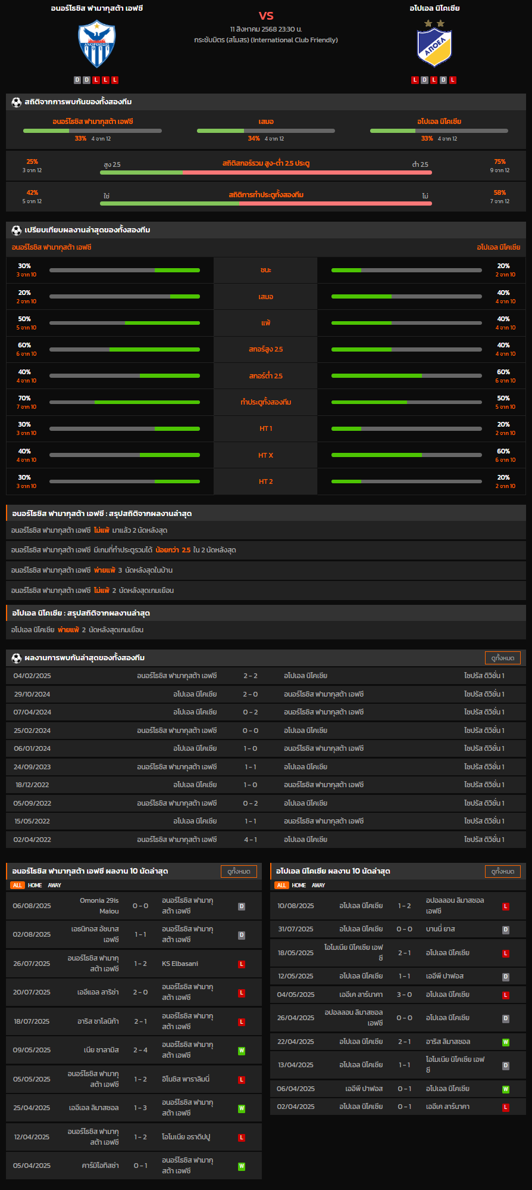Click L result badge for 04/05/2025 match
The image size is (532, 1190).
pos(506,995)
